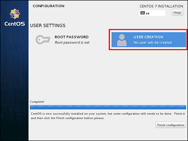This screenshot has width=188, height=141.
Task: Click the ROOT PASSWORD title text
Action: [x=71, y=37]
